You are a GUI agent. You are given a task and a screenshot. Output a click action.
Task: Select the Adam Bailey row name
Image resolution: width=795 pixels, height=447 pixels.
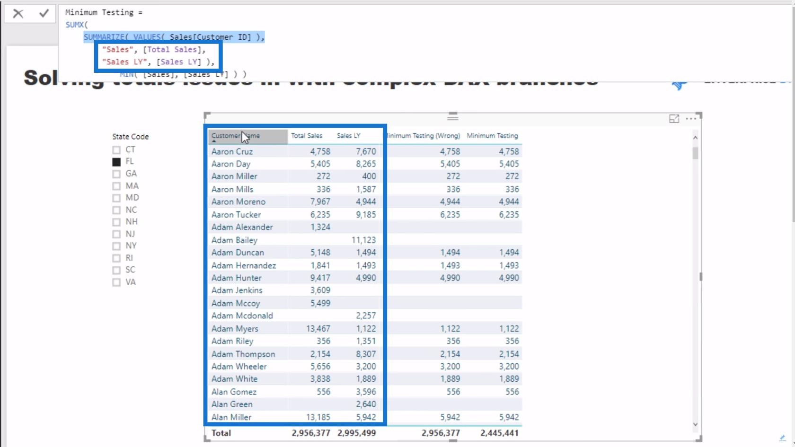point(234,240)
